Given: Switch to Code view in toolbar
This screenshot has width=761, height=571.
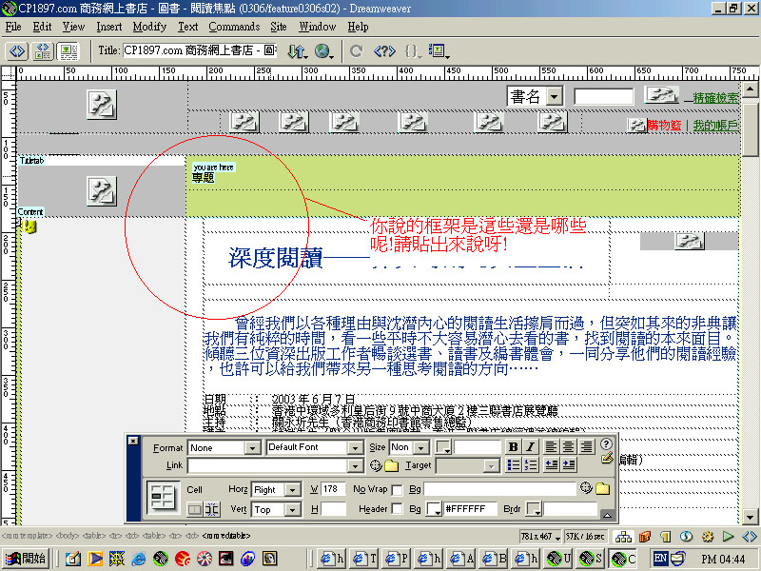Looking at the screenshot, I should (x=18, y=50).
